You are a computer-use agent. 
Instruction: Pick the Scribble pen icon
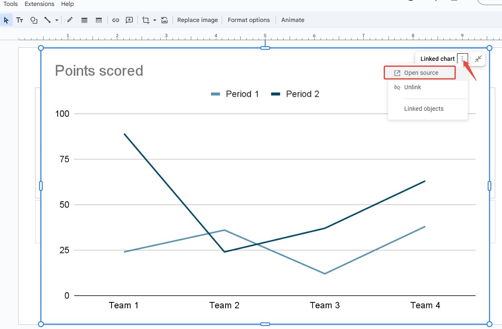(x=70, y=20)
